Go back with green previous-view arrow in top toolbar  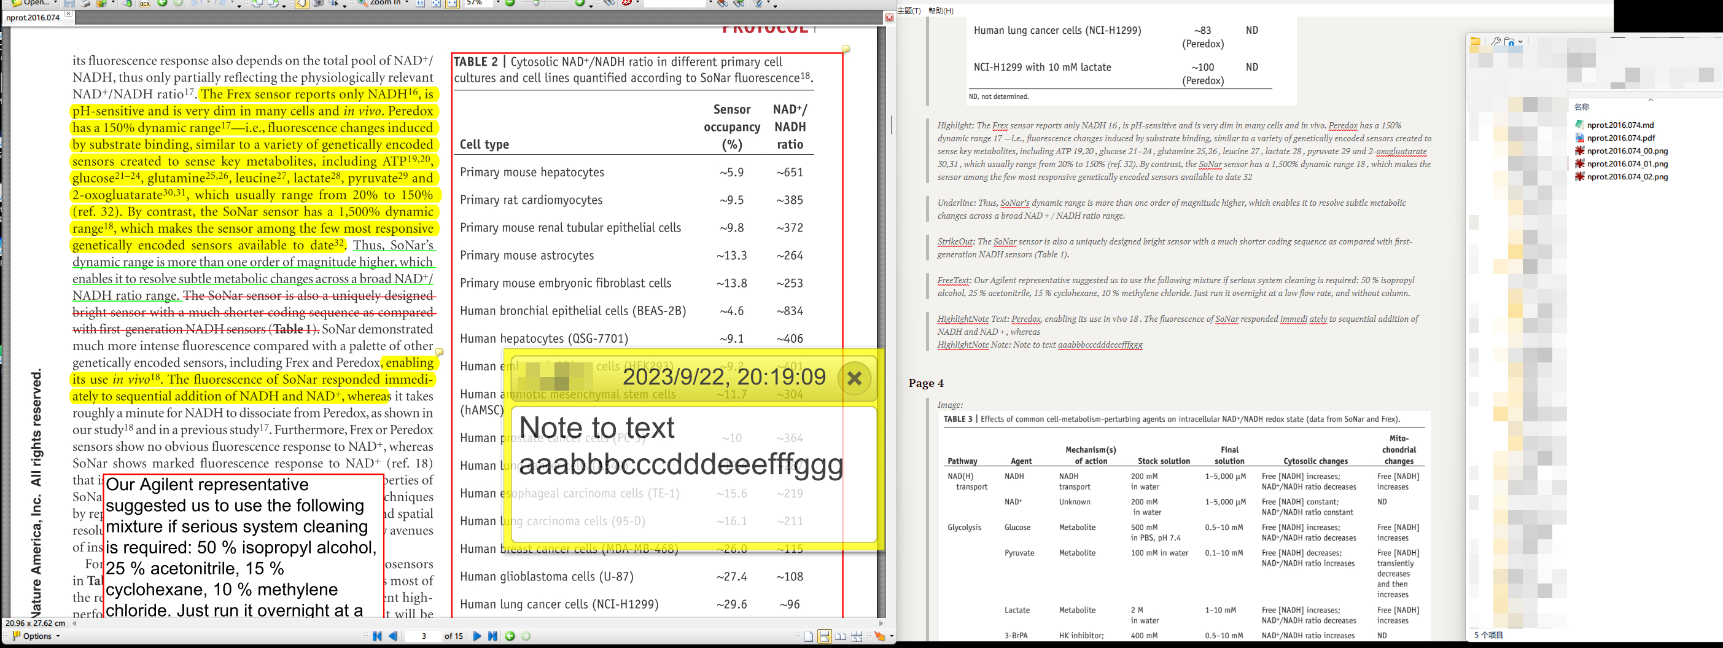(x=162, y=3)
